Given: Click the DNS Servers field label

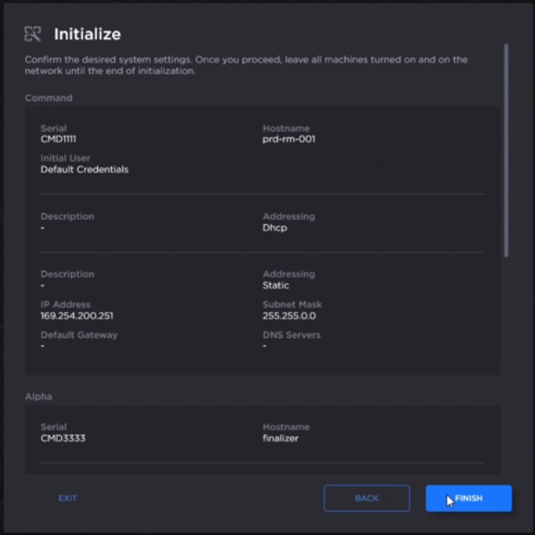Looking at the screenshot, I should click(291, 335).
